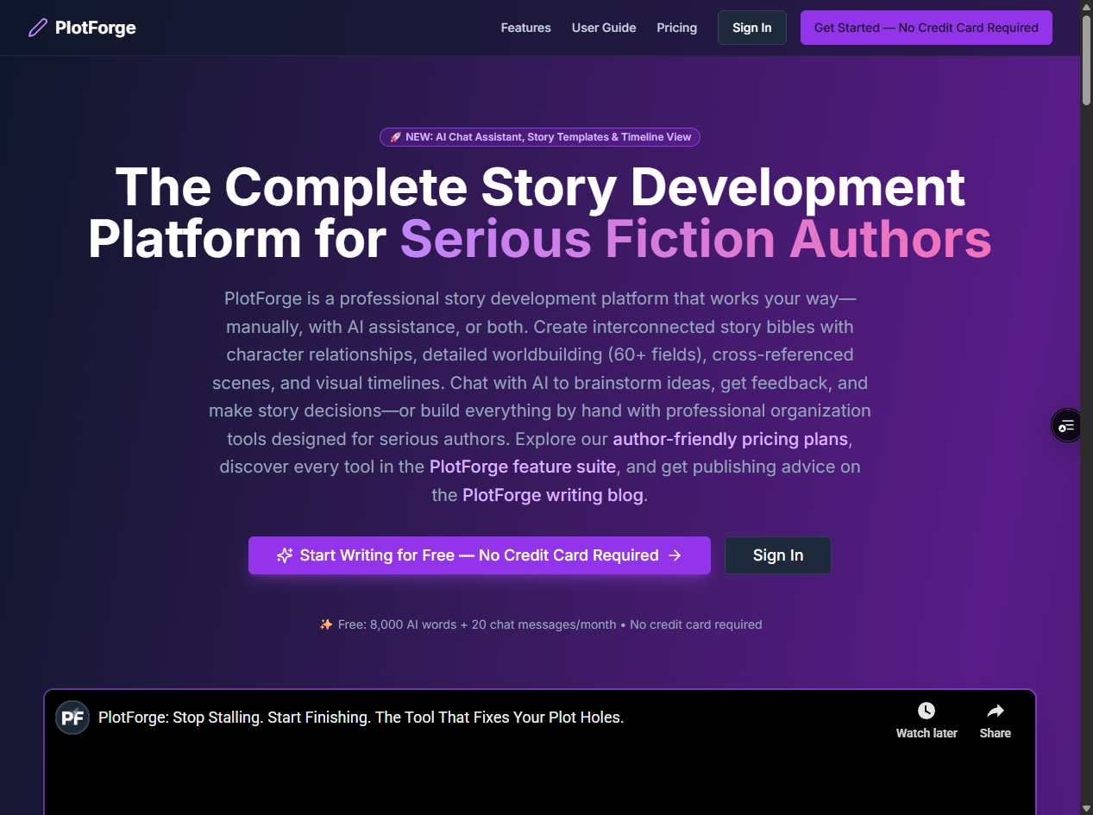
Task: Open the Features navigation item
Action: (x=525, y=28)
